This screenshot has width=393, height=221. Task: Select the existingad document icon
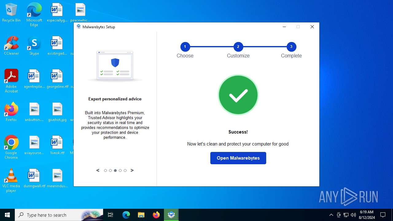click(57, 46)
